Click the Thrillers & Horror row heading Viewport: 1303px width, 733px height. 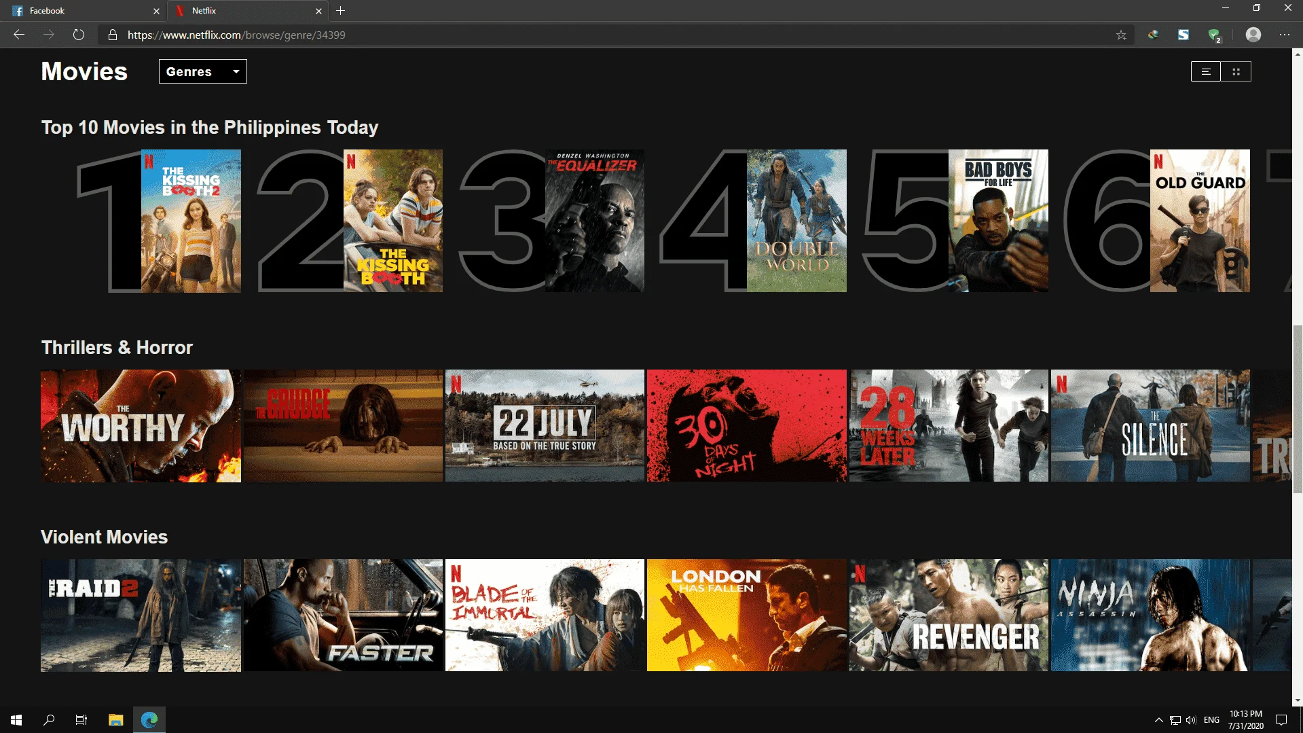coord(117,347)
